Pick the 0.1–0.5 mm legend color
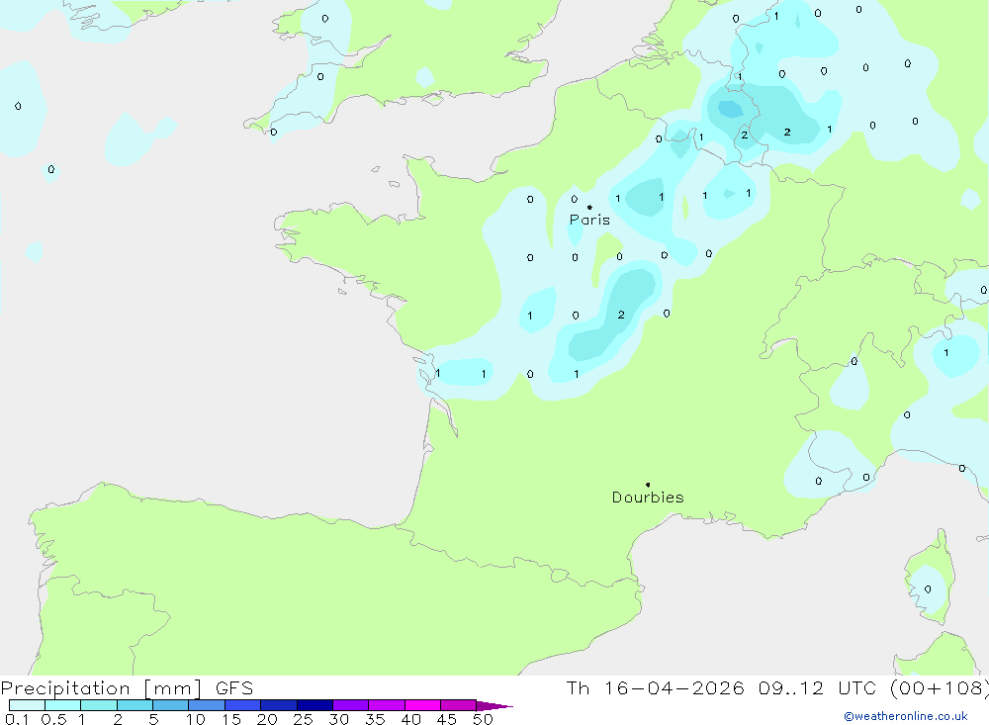 tap(27, 705)
